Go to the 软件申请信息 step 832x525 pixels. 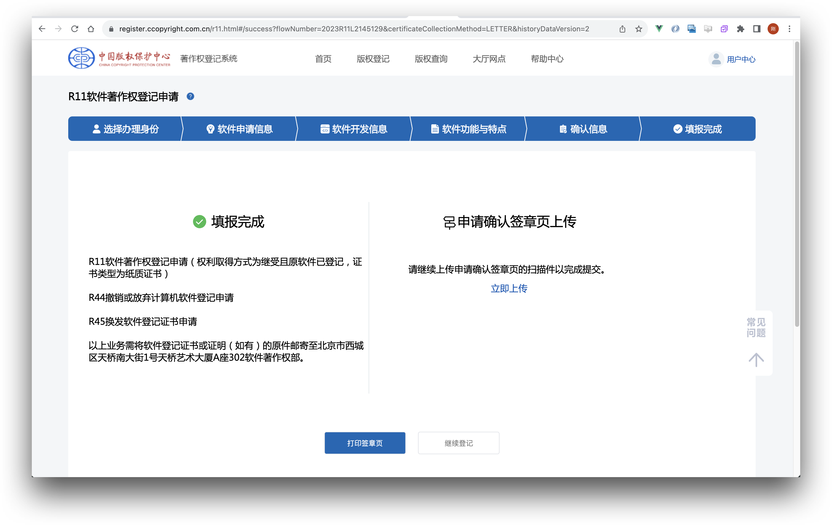(x=239, y=129)
